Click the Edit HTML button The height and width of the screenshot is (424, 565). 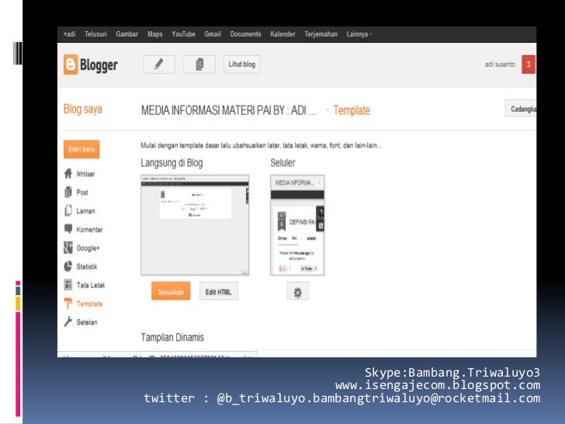pos(218,291)
